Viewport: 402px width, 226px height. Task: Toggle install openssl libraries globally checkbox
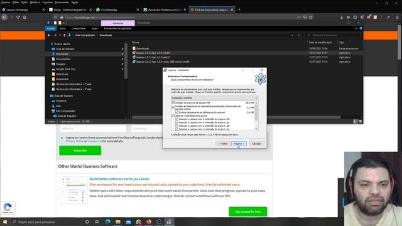point(177,112)
